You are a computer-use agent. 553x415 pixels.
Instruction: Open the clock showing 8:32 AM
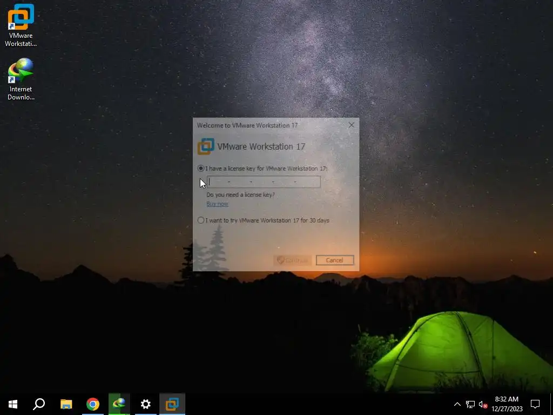coord(507,404)
